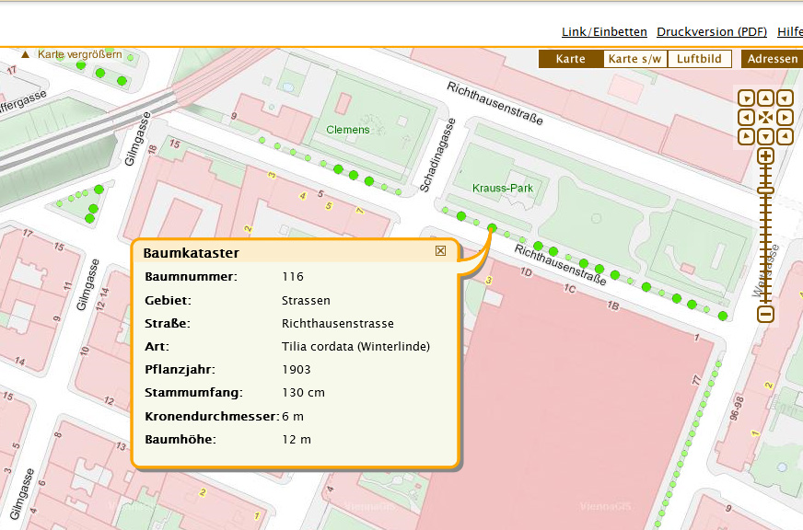Click the Baumkataster popup title
Viewport: 803px width, 530px height.
coord(191,253)
